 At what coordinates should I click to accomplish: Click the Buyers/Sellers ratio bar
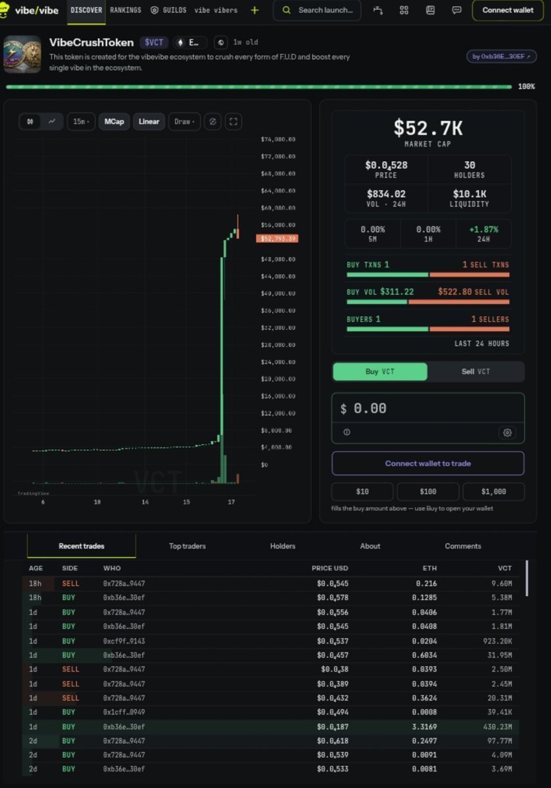point(428,329)
